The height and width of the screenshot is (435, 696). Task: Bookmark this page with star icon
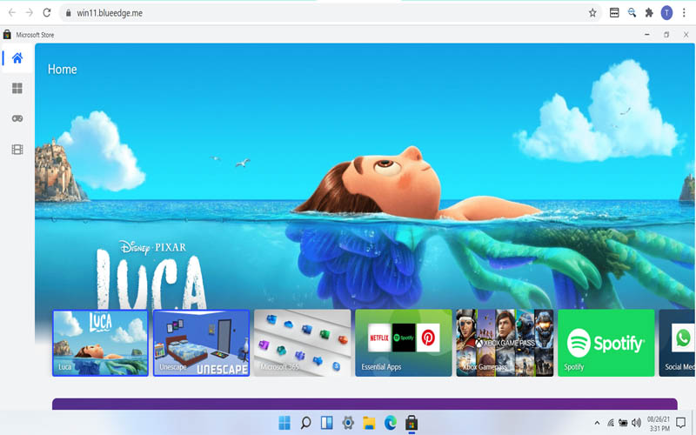coord(592,13)
